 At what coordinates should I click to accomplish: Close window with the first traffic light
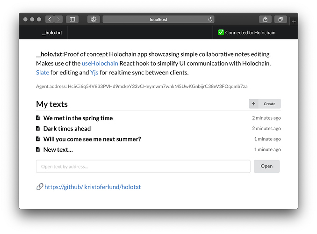pyautogui.click(x=25, y=20)
